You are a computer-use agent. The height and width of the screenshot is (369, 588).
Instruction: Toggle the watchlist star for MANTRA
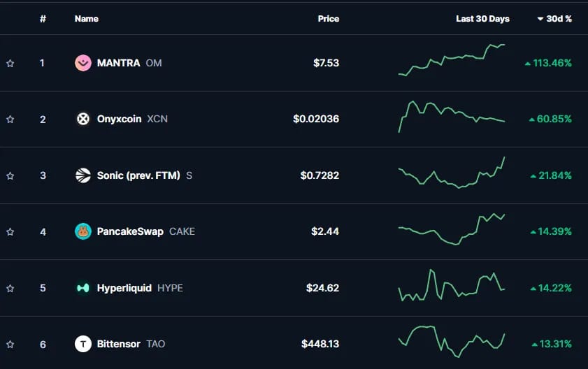click(10, 63)
